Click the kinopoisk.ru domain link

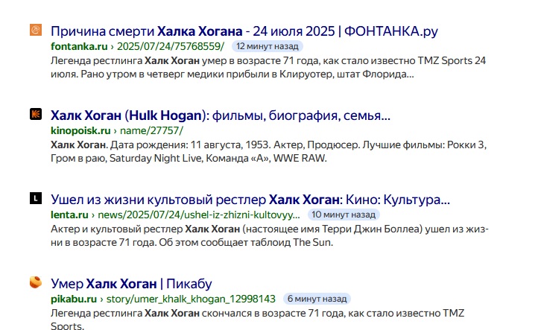coord(80,130)
